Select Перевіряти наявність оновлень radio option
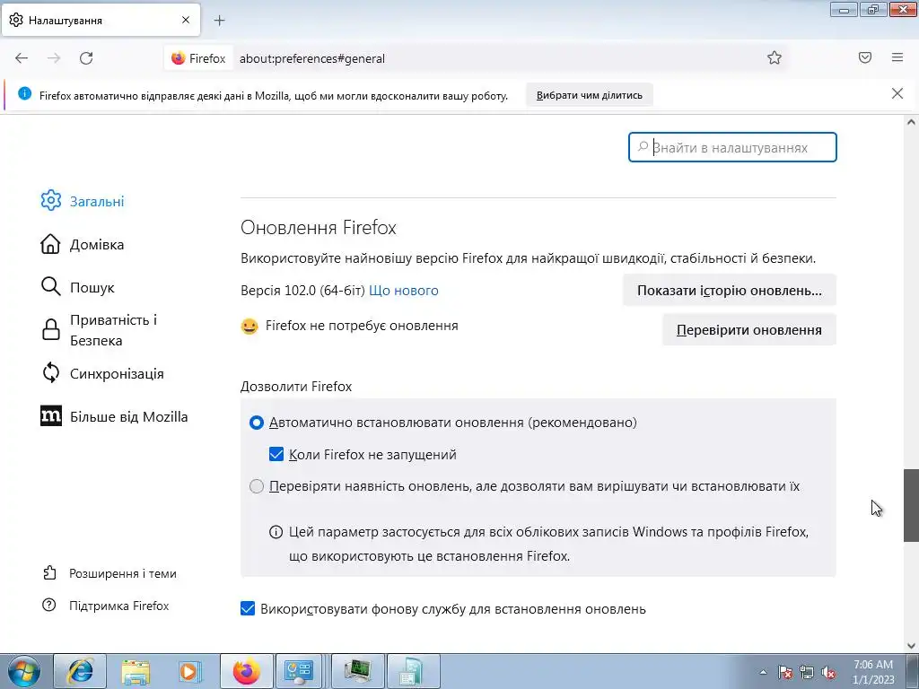 [x=257, y=486]
